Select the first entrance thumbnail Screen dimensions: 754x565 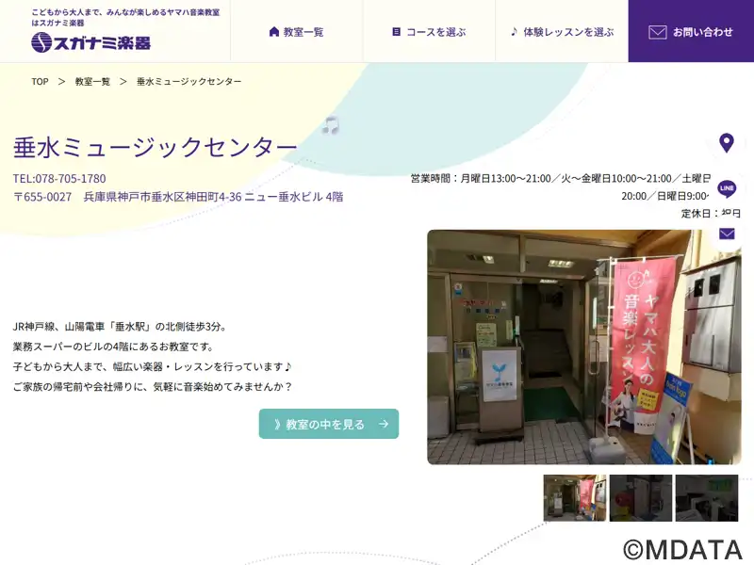pos(575,498)
